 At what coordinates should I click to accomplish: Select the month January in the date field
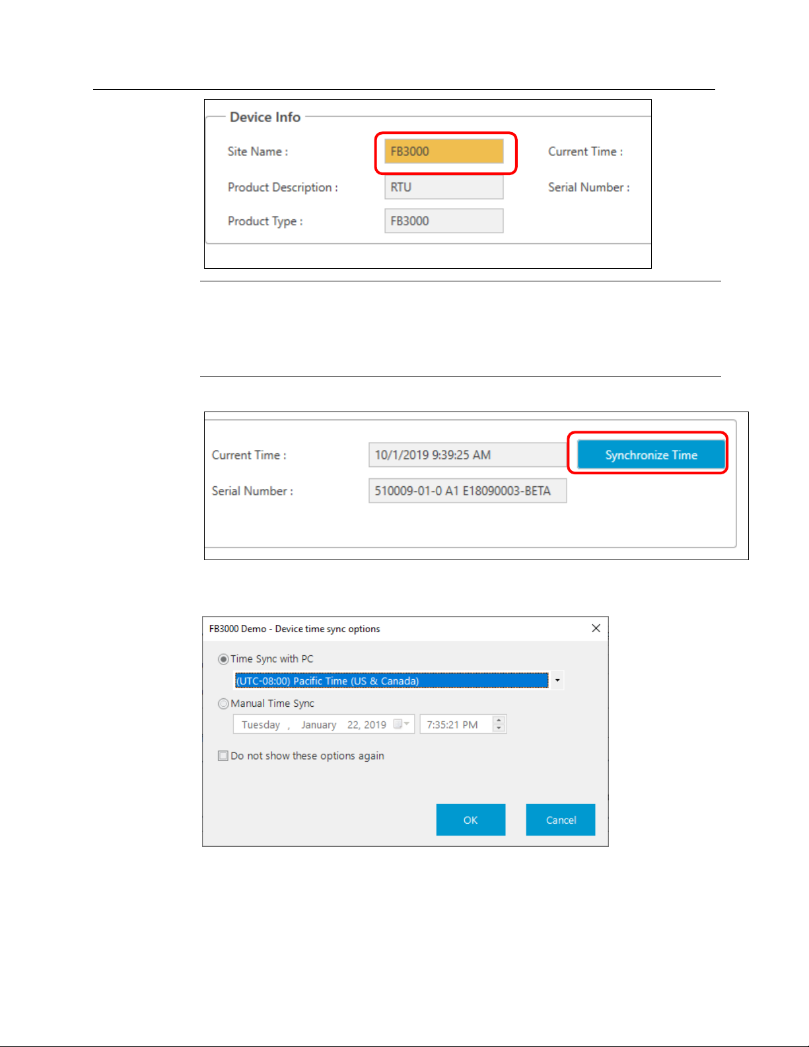tap(319, 725)
